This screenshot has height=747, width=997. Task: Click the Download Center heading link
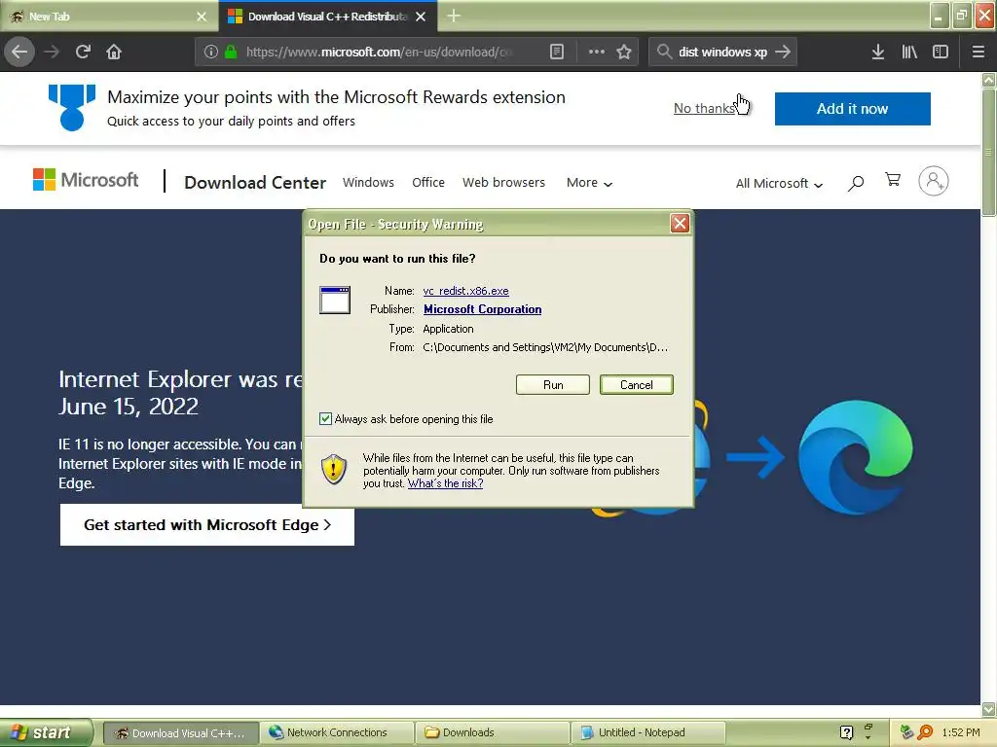point(255,182)
